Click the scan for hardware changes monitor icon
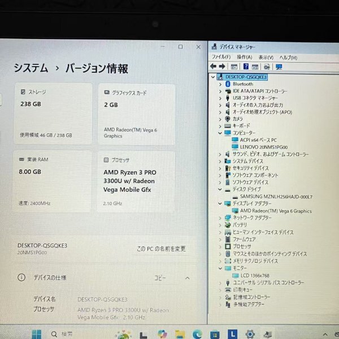 [279, 67]
